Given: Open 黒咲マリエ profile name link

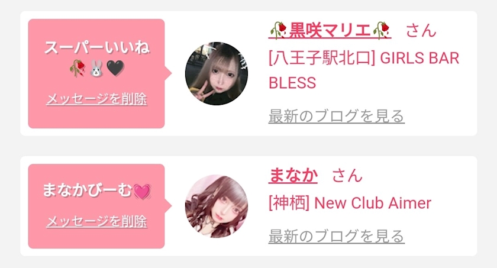Looking at the screenshot, I should [x=330, y=30].
